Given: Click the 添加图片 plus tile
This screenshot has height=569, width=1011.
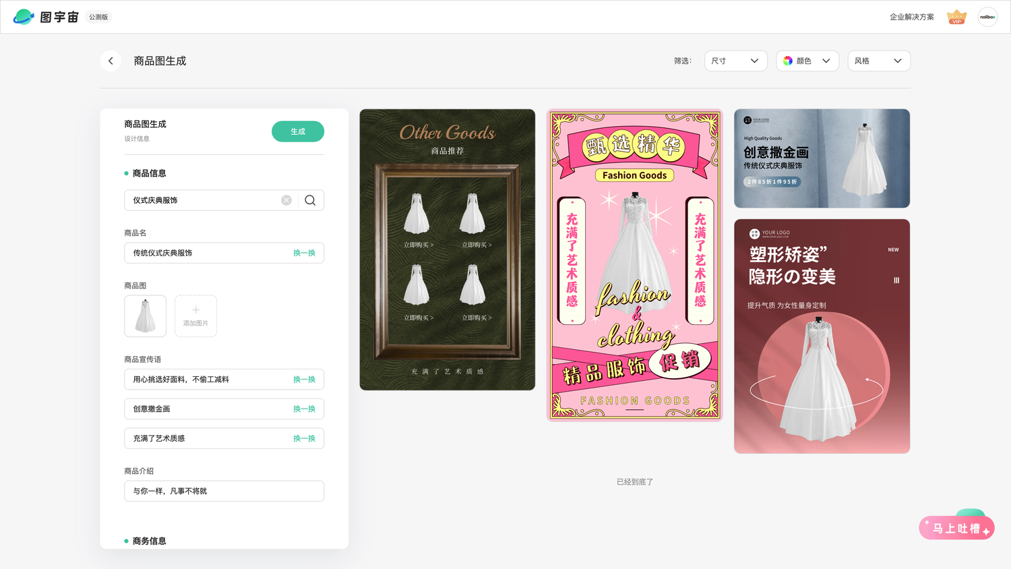Looking at the screenshot, I should click(x=195, y=316).
